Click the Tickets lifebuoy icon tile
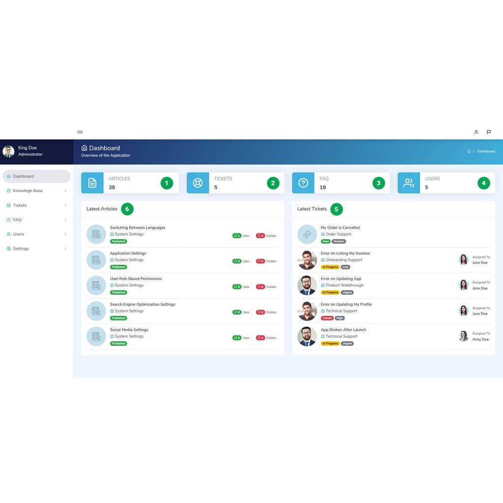This screenshot has width=503, height=503. [198, 183]
